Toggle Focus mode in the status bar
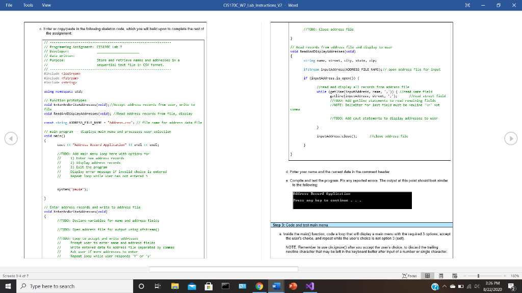The image size is (522, 293). (x=409, y=276)
